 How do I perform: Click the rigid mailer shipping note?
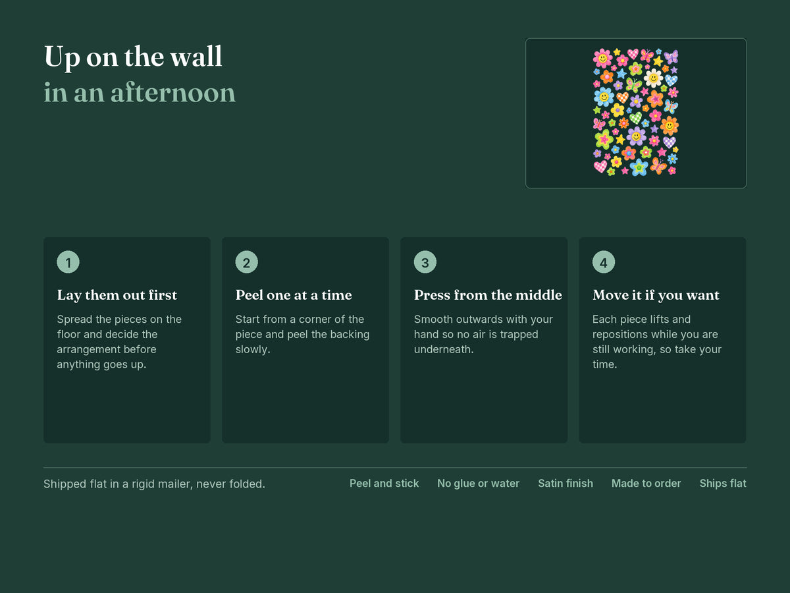pyautogui.click(x=154, y=484)
